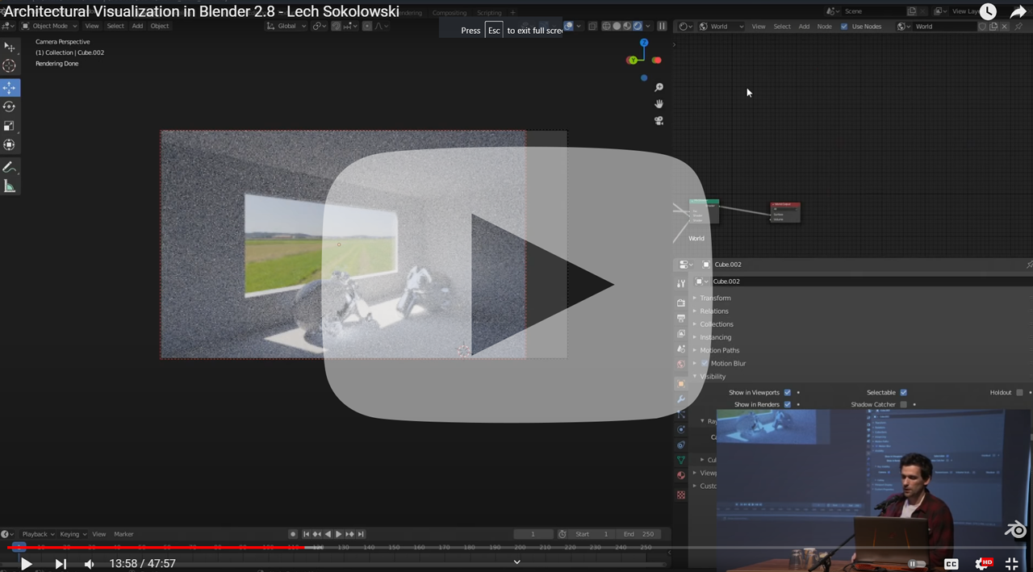Open the timeline Keying dropdown
This screenshot has width=1033, height=572.
point(73,534)
